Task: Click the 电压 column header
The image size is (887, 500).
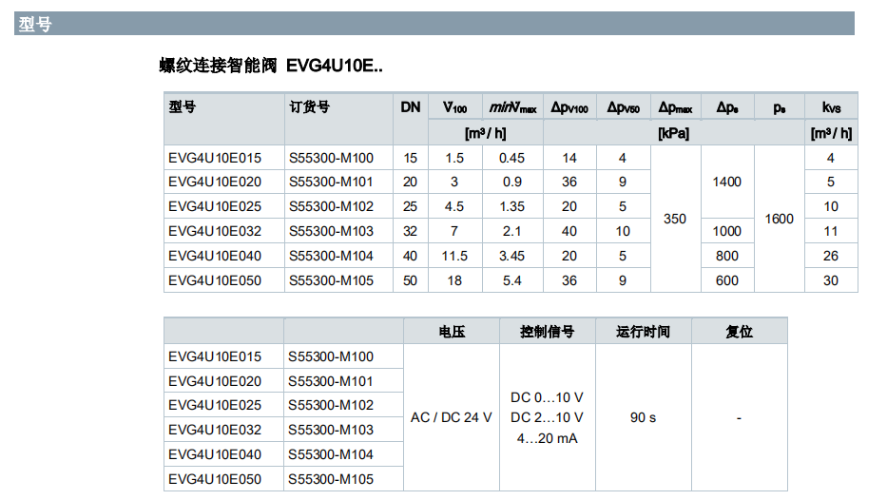Action: point(452,332)
